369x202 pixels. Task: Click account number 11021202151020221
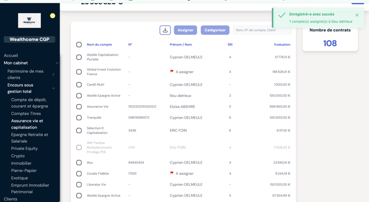pyautogui.click(x=142, y=106)
